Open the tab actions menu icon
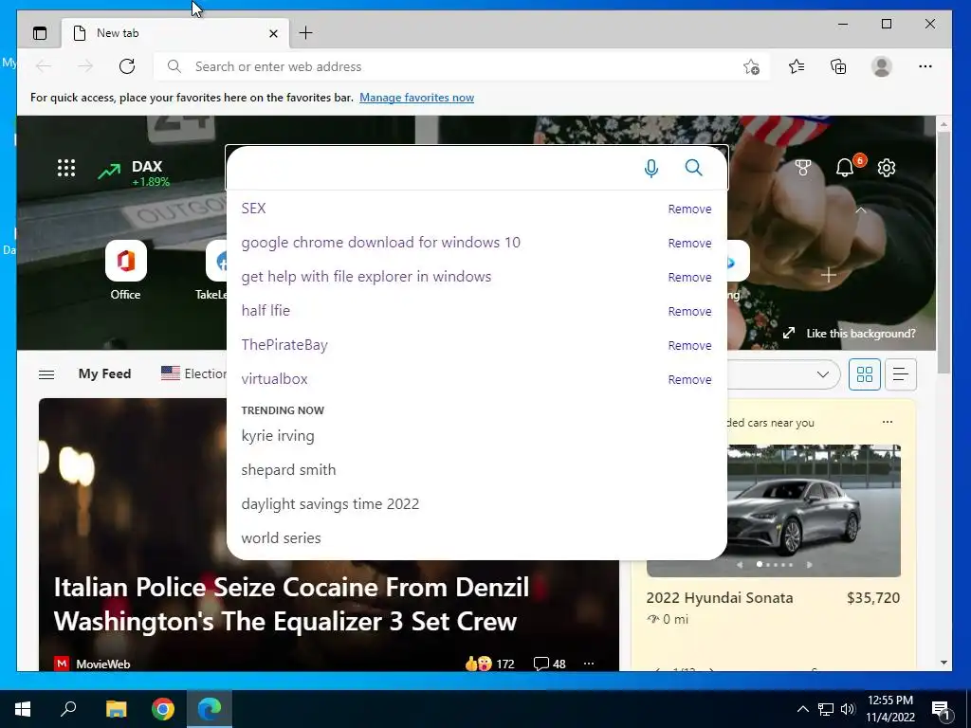 tap(40, 33)
